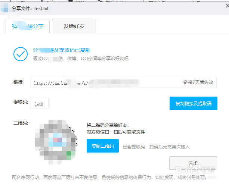
Task: Click the 关闭 button
Action: point(193,163)
